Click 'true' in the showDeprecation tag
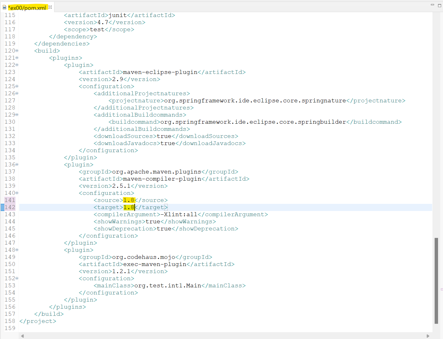 (164, 229)
